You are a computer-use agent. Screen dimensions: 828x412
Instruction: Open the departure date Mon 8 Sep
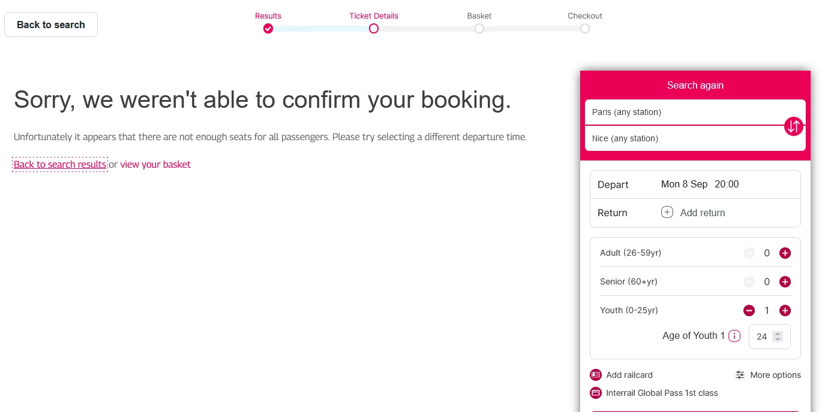click(684, 184)
